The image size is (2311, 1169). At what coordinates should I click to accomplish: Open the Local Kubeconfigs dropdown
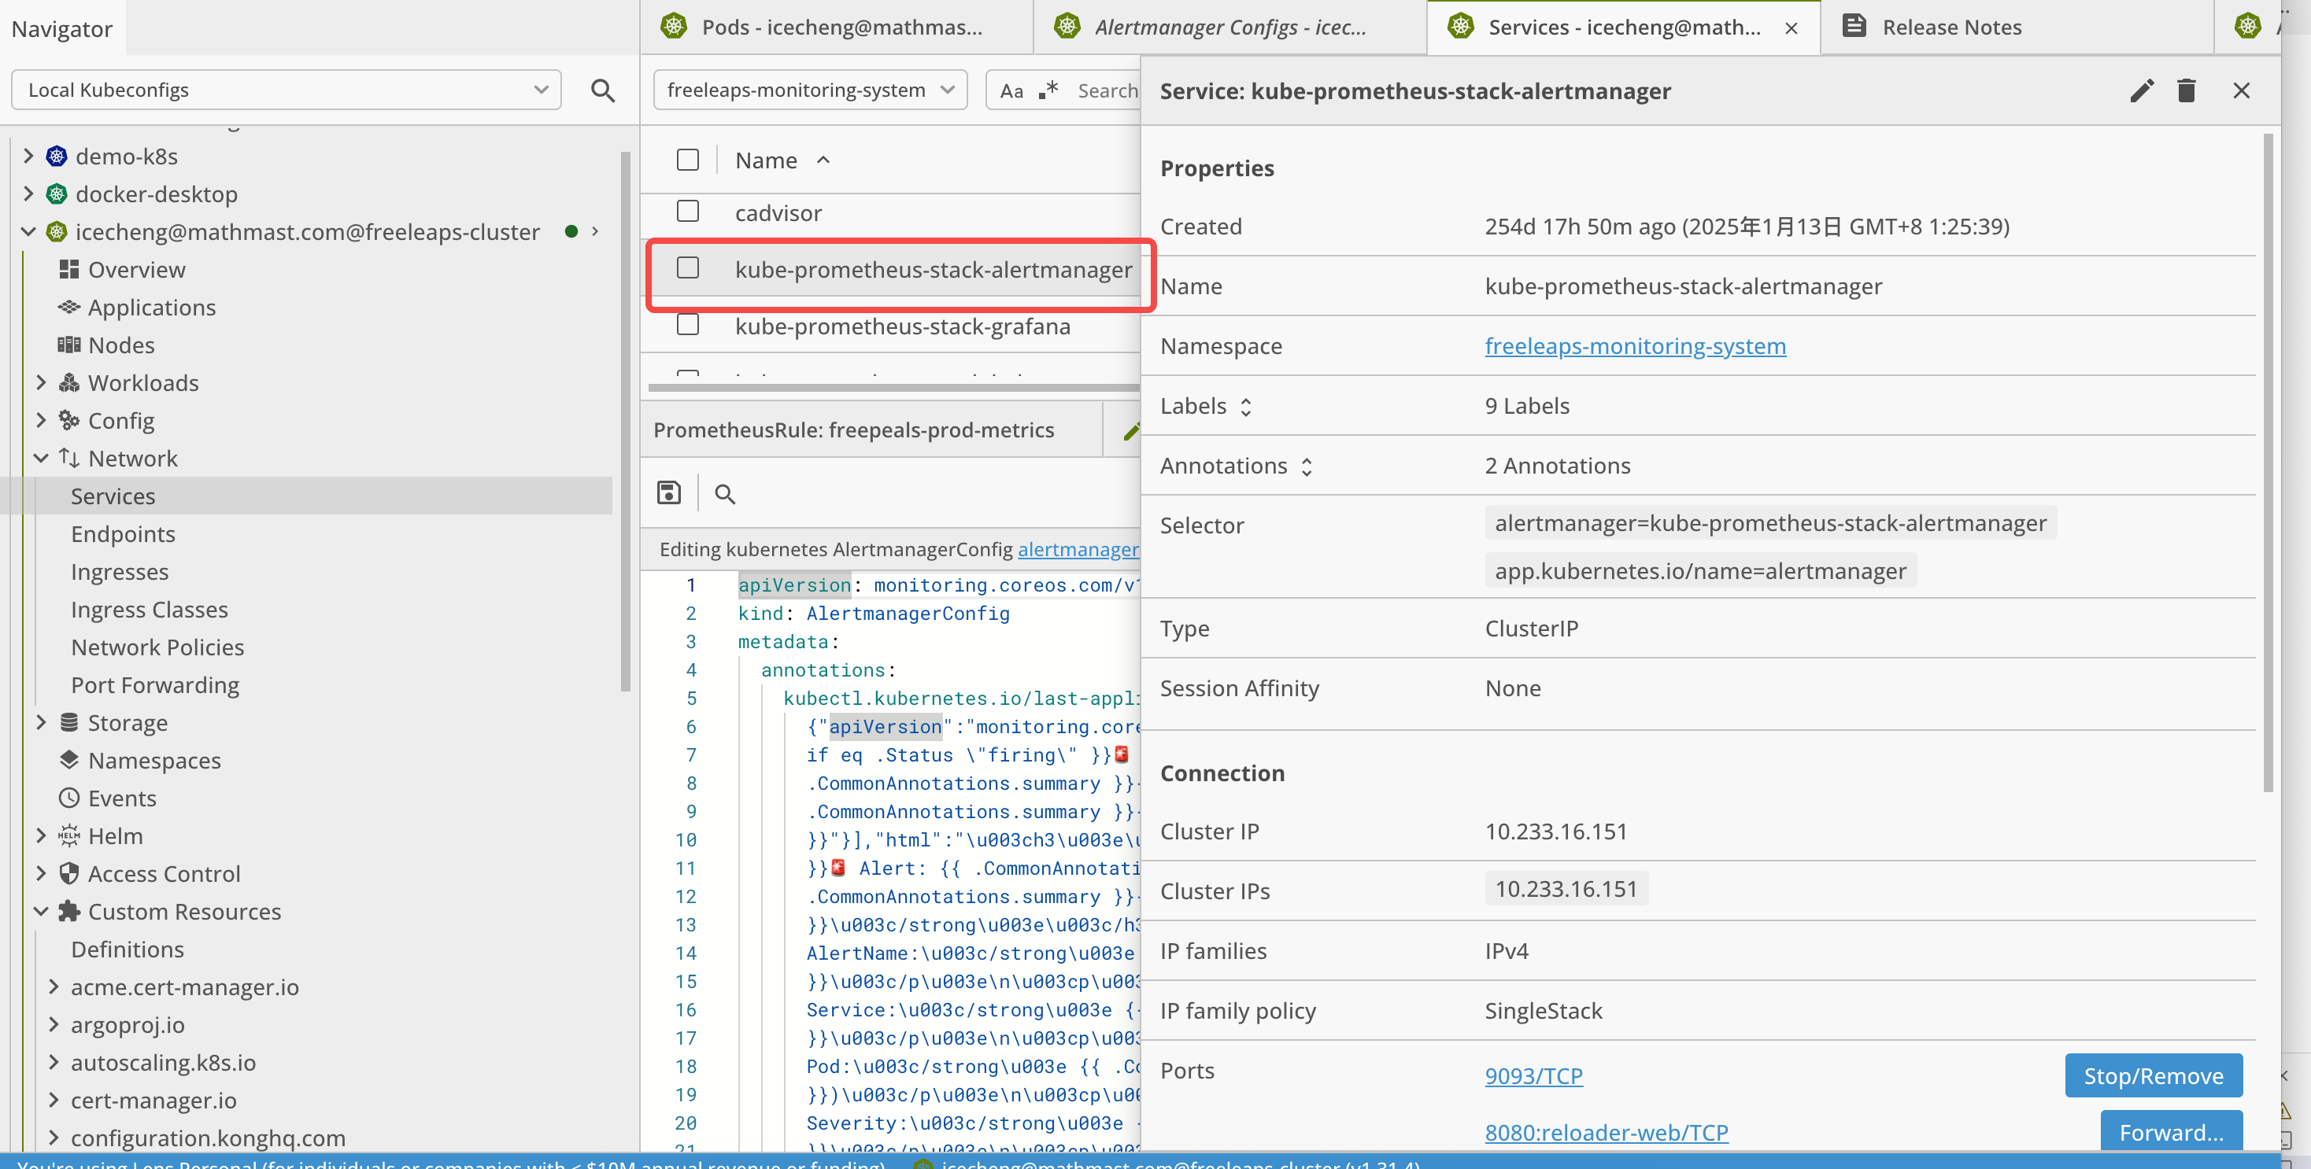(x=287, y=90)
